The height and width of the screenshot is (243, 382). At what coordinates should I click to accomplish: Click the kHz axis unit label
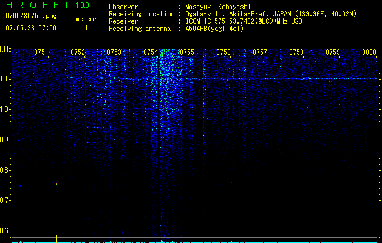[5, 49]
